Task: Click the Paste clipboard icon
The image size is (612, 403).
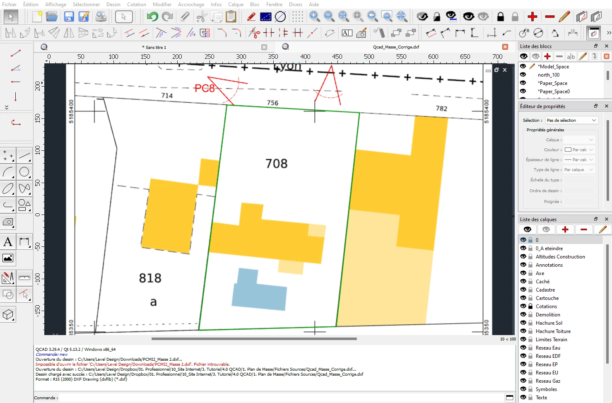Action: point(231,17)
